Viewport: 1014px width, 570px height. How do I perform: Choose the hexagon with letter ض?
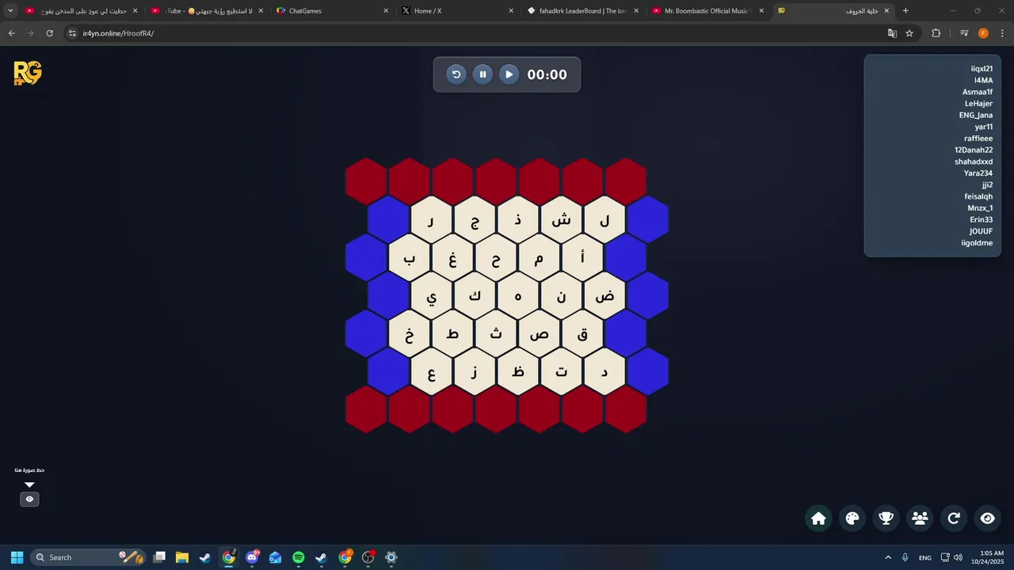pos(604,296)
